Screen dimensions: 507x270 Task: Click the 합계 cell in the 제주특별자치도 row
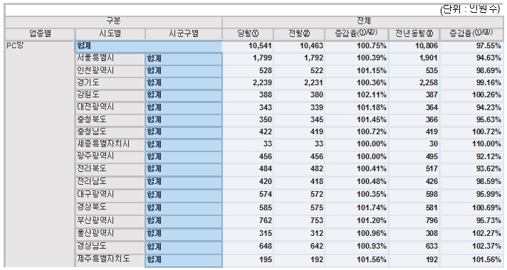click(184, 260)
